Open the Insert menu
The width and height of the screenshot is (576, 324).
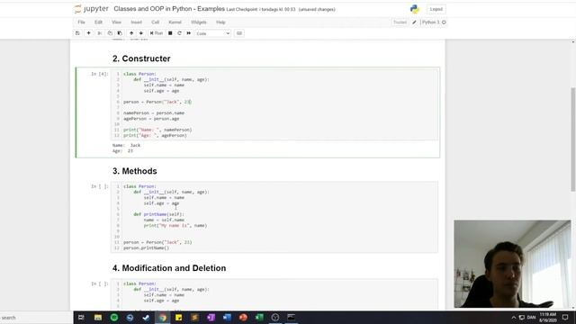pos(136,22)
